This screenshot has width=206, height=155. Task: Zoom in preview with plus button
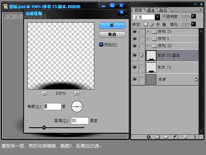click(77, 93)
